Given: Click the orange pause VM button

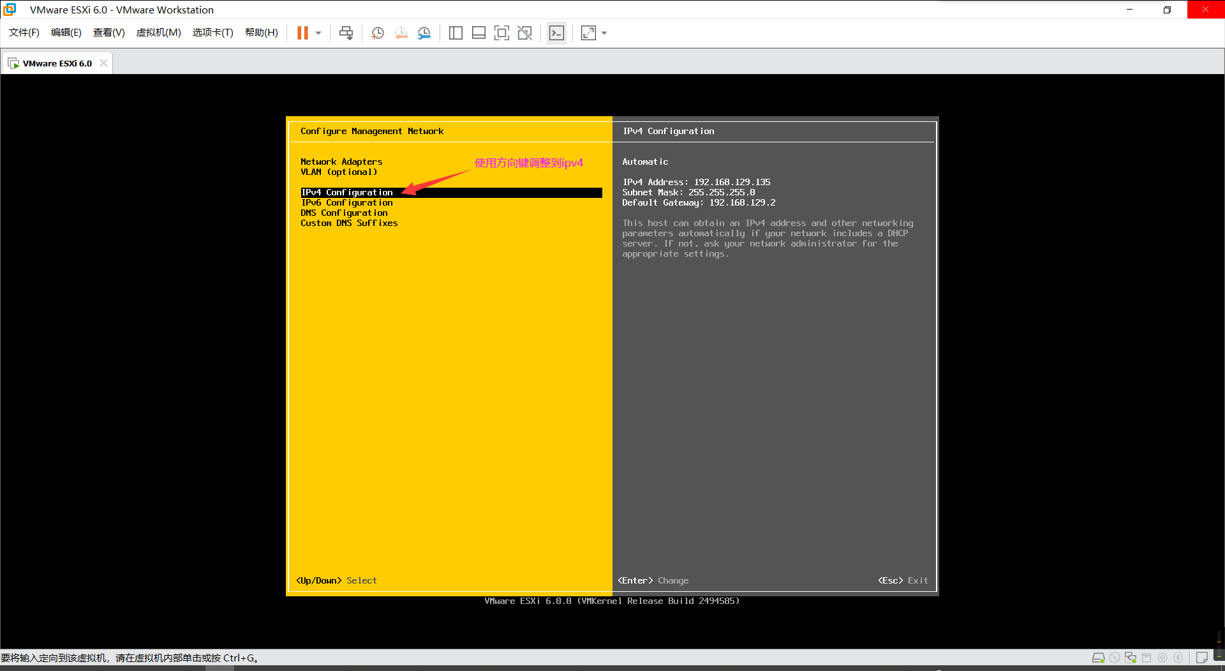Looking at the screenshot, I should tap(302, 33).
